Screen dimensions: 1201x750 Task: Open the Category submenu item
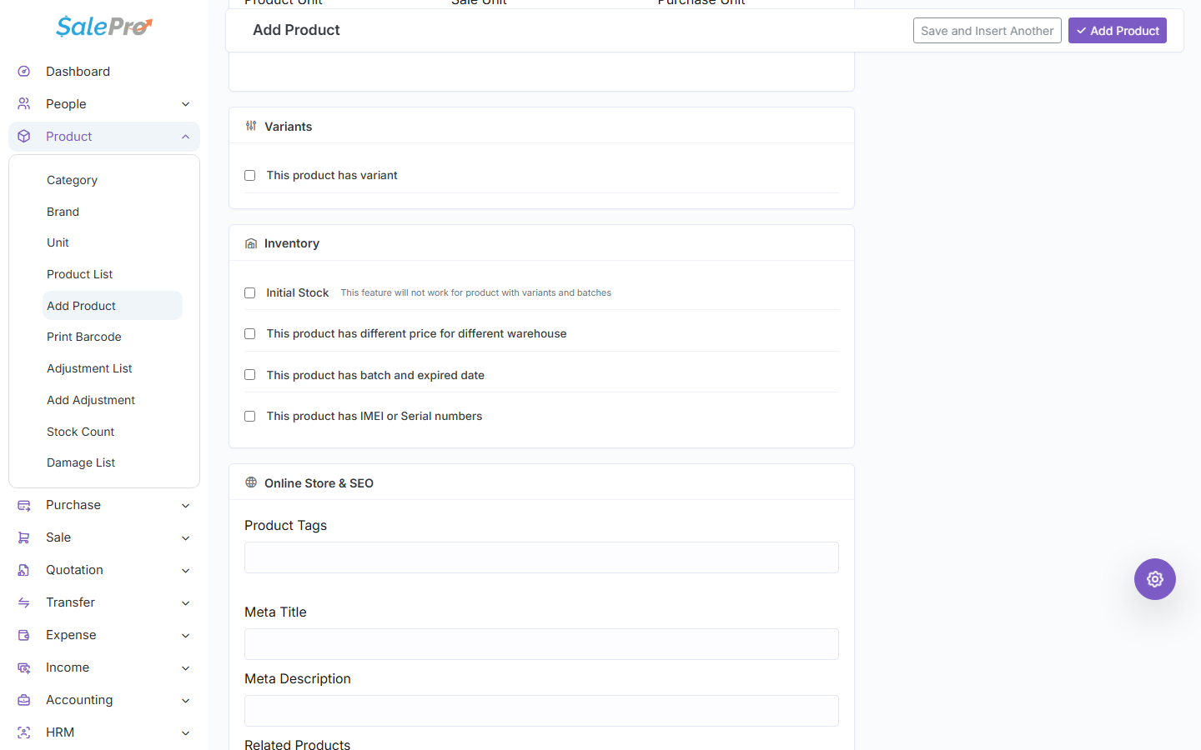tap(73, 180)
